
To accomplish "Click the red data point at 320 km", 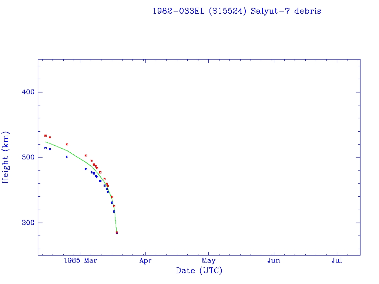I will click(x=67, y=144).
